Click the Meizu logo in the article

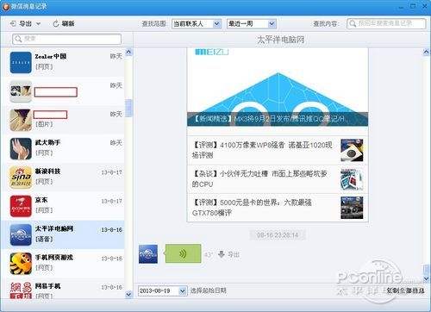211,52
